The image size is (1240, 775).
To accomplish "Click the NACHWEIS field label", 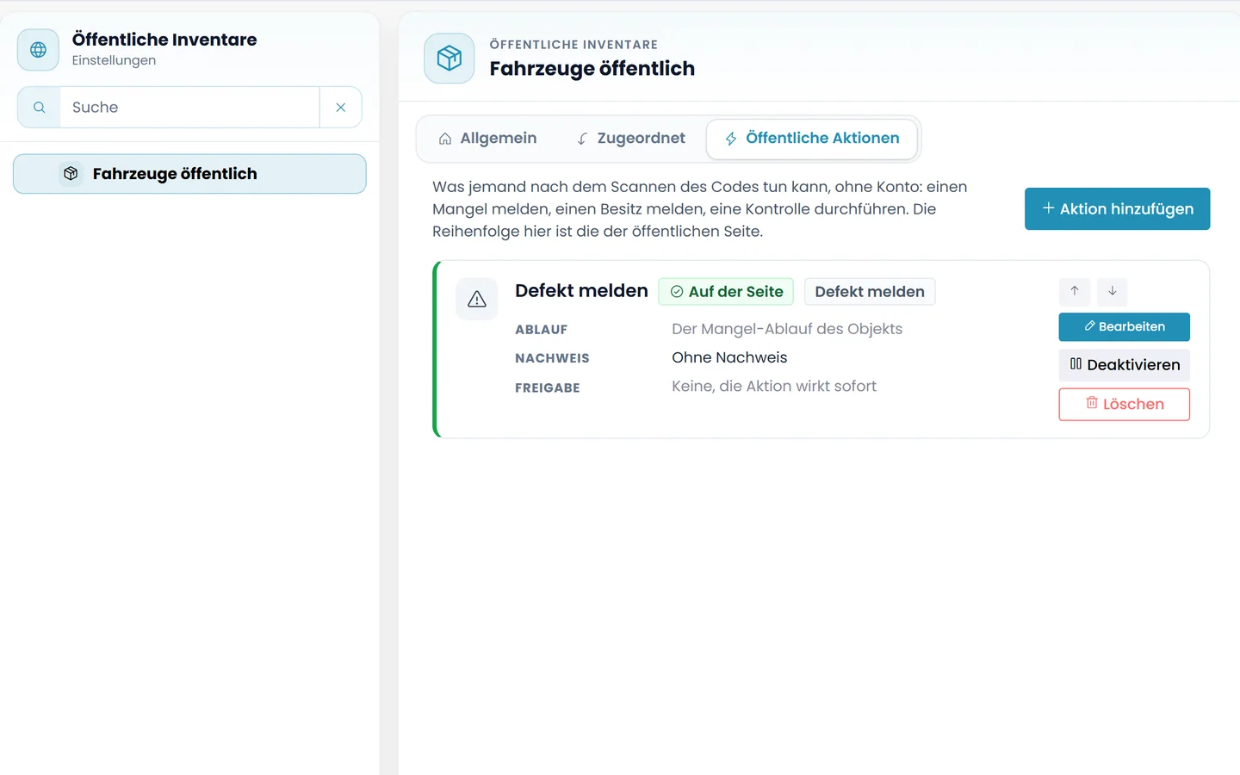I will pyautogui.click(x=552, y=358).
